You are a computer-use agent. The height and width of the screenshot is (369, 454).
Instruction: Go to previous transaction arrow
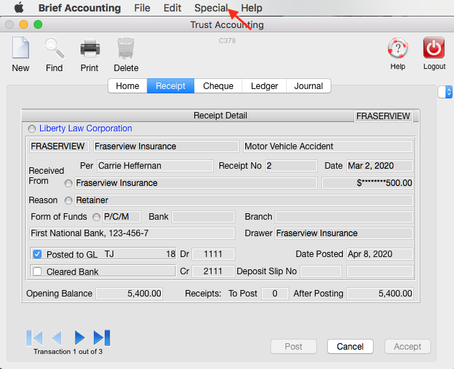tap(56, 337)
